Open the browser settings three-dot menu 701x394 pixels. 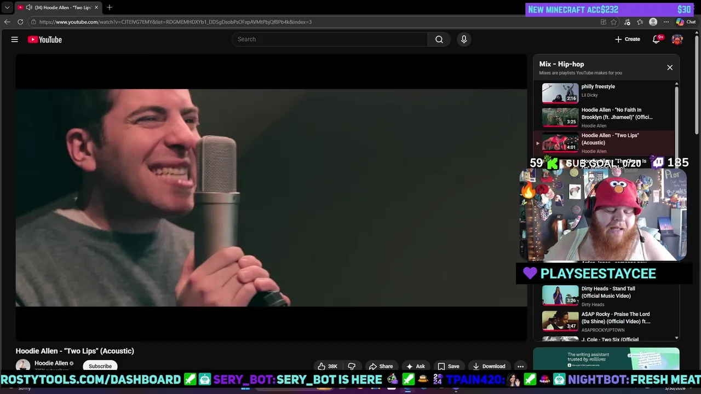tap(666, 22)
